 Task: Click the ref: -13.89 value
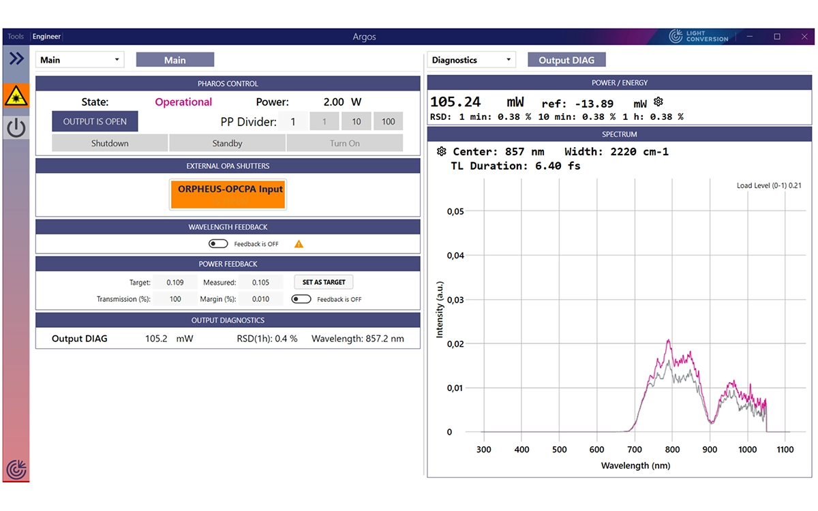click(x=577, y=104)
